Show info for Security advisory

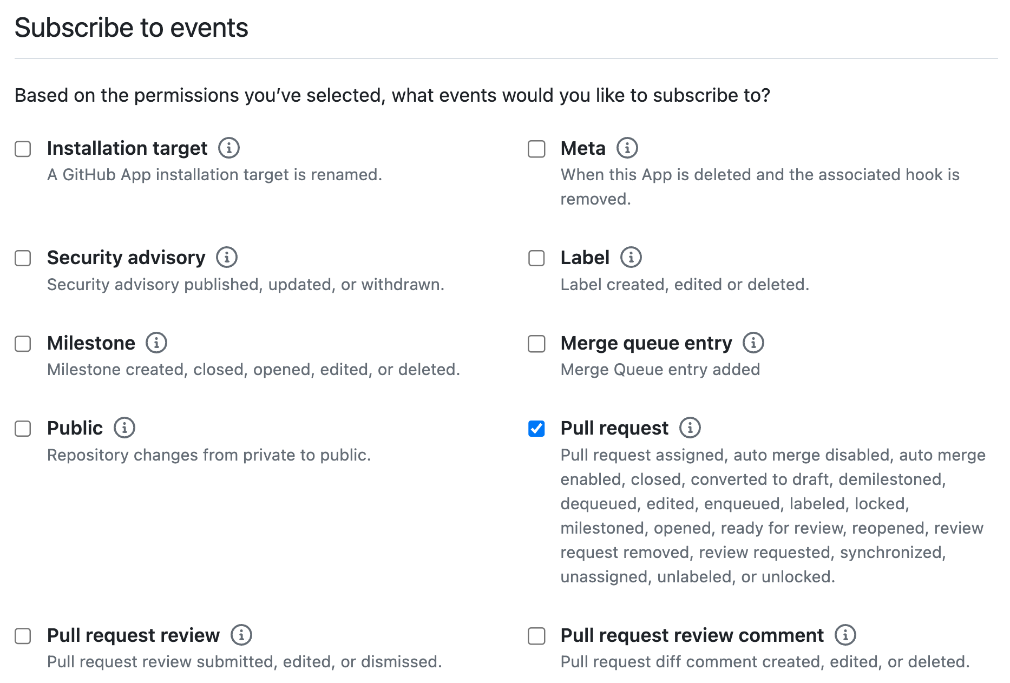pyautogui.click(x=227, y=257)
